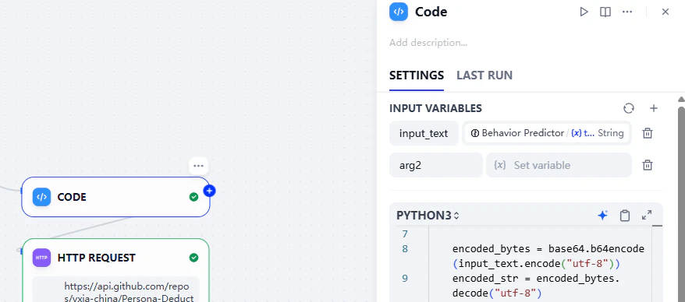Click line number 7 in editor

pyautogui.click(x=404, y=234)
